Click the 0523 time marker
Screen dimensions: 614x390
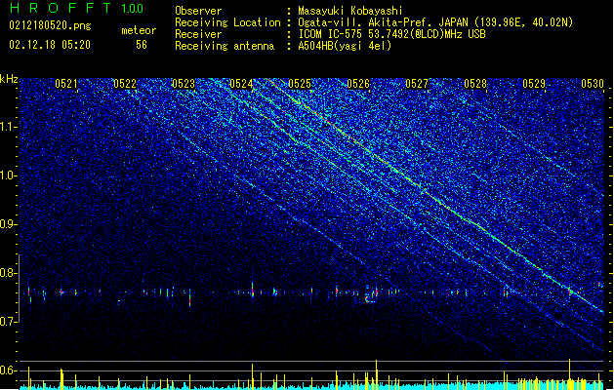click(184, 84)
